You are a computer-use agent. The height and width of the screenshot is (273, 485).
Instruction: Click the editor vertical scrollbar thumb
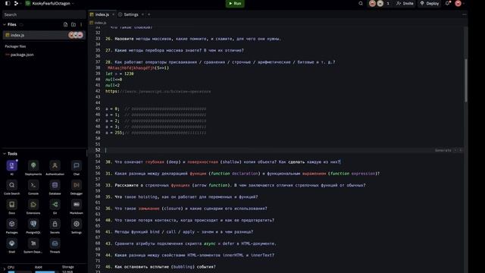coord(466,80)
